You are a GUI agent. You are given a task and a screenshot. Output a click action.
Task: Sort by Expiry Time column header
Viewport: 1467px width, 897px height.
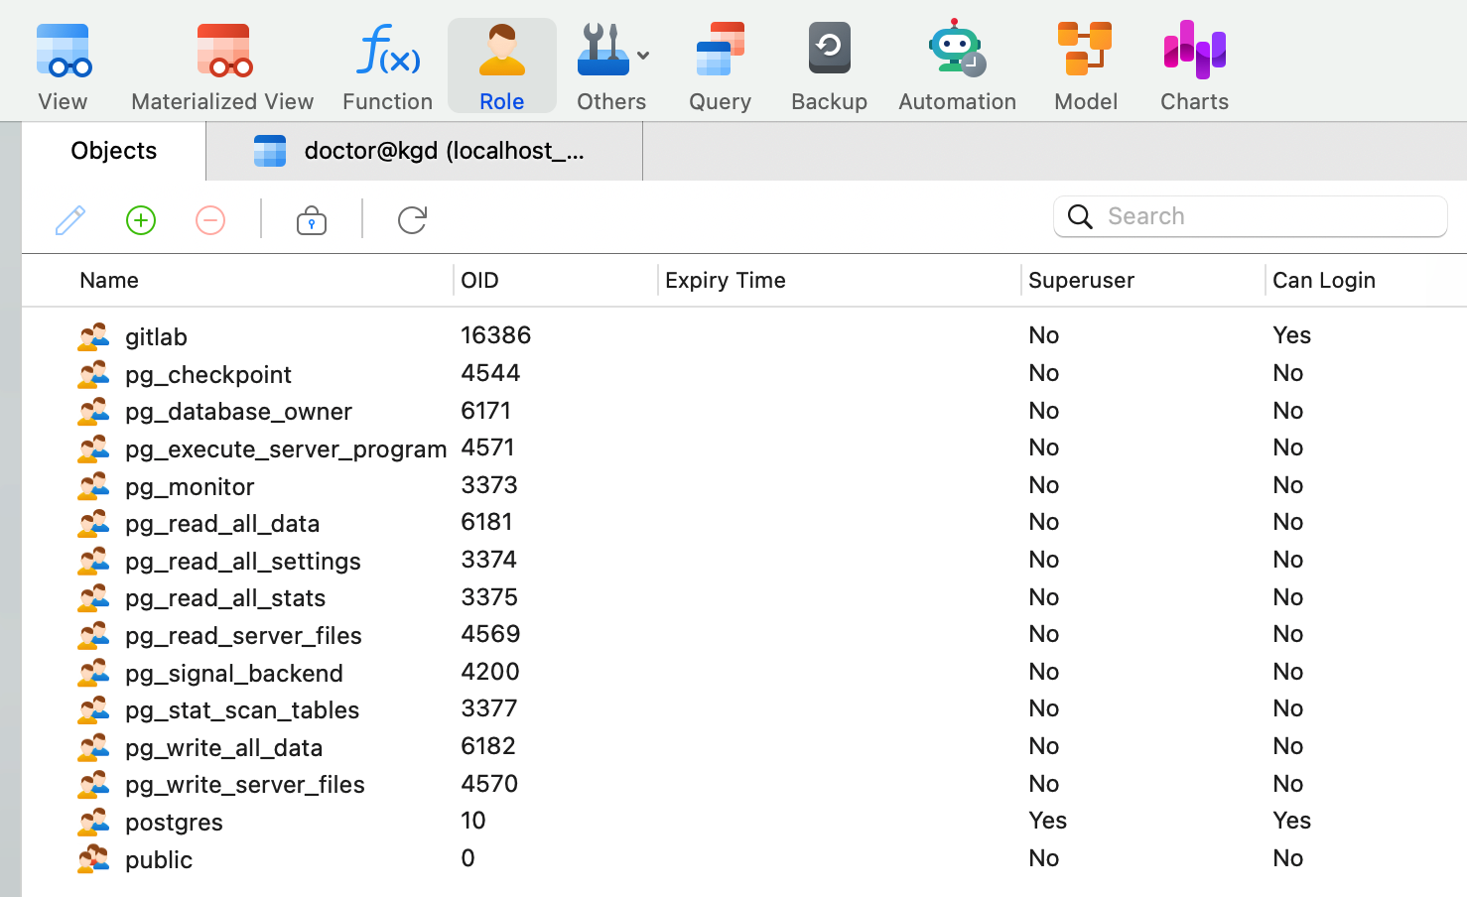coord(726,280)
